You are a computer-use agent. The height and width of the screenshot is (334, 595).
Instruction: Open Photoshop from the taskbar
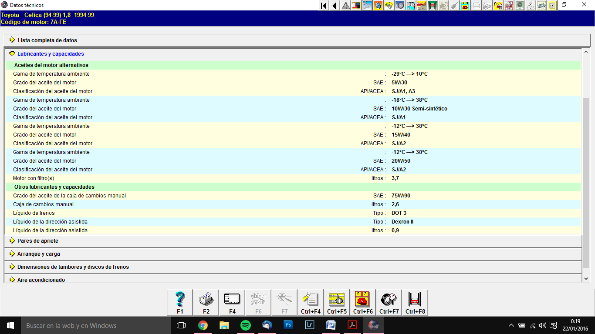tap(288, 325)
